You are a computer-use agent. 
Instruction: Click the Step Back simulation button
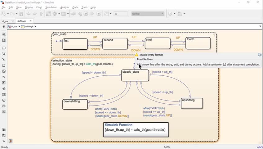coord(80,14)
